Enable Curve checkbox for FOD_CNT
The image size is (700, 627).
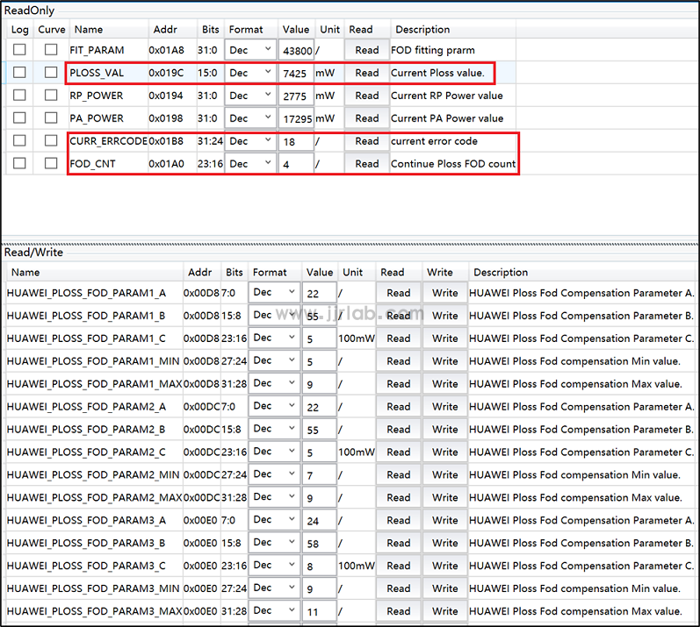pyautogui.click(x=51, y=163)
